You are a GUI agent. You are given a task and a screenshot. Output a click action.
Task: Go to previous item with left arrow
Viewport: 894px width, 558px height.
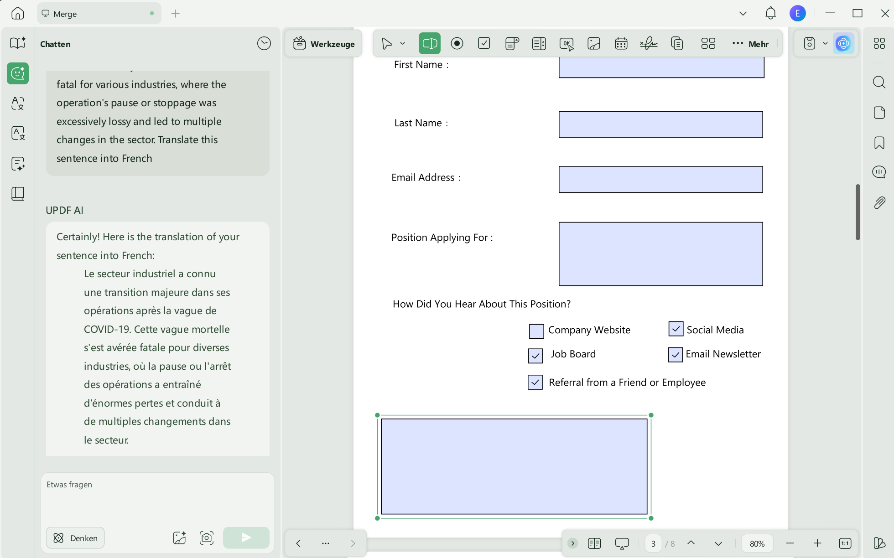(x=298, y=543)
